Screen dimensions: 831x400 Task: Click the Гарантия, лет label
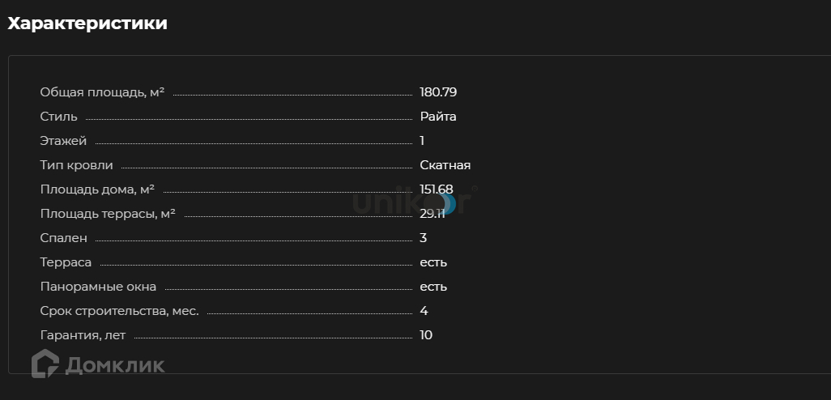tap(83, 335)
